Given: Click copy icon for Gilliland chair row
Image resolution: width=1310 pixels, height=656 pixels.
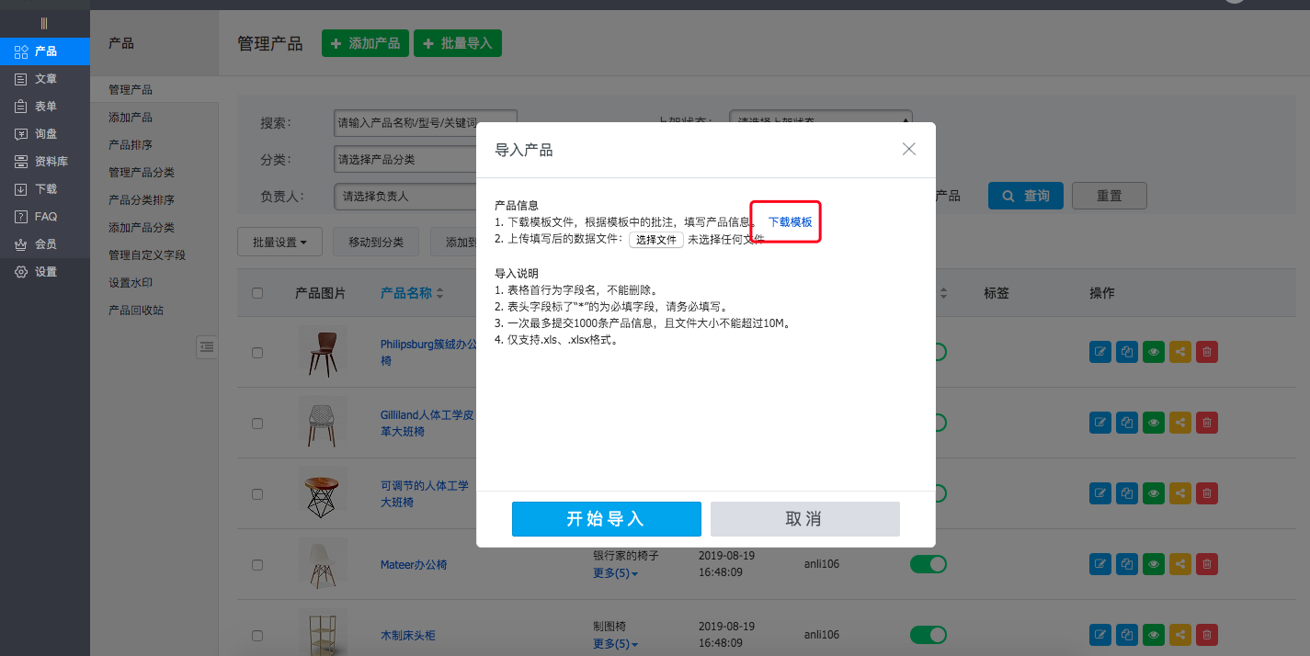Looking at the screenshot, I should 1126,423.
